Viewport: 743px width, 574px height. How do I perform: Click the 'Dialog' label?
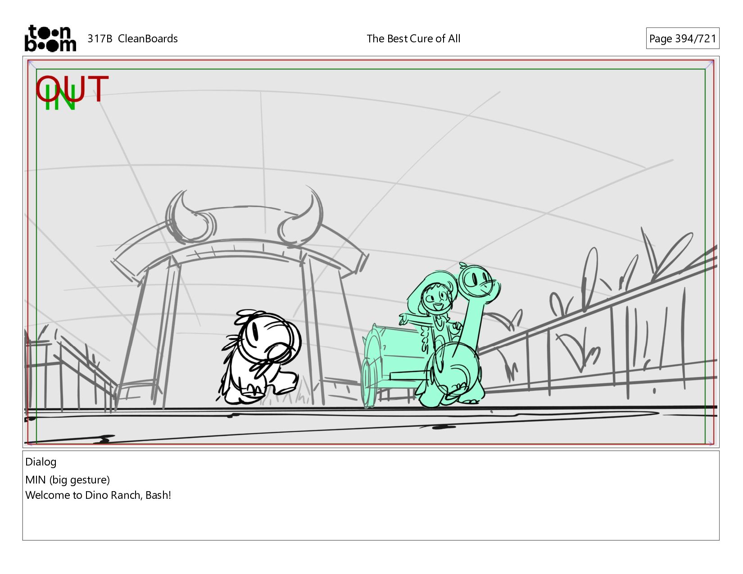coord(41,462)
